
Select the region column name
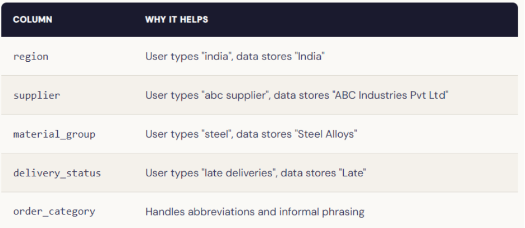tap(31, 57)
